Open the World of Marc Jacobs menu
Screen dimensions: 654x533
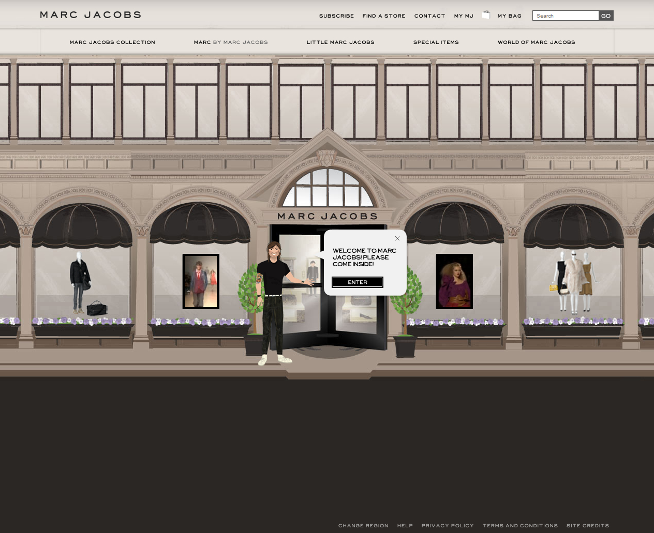[x=537, y=42]
